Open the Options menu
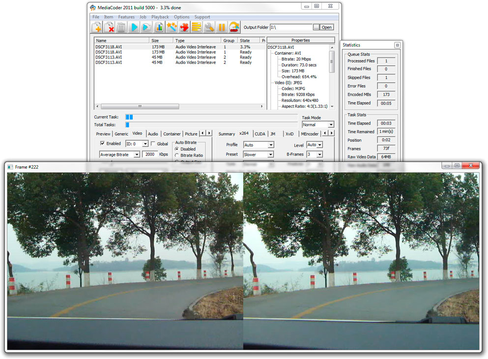488x359 pixels. point(182,17)
